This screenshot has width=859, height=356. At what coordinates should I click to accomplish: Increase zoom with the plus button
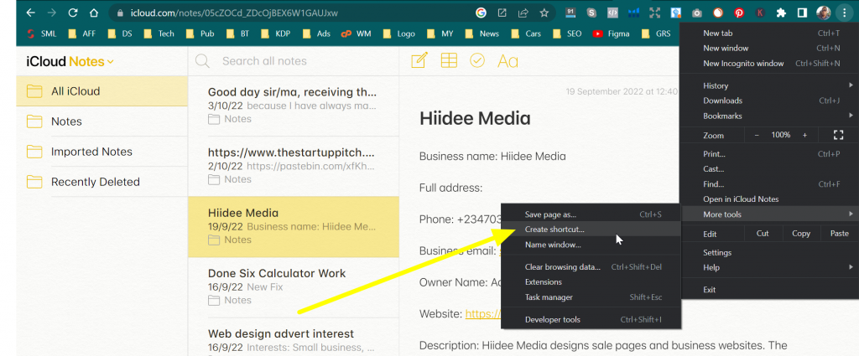coord(804,135)
